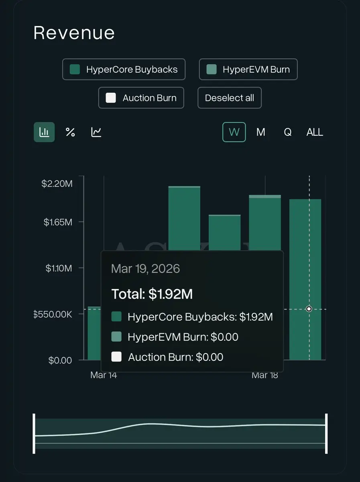Switch to the line chart view icon

click(96, 132)
